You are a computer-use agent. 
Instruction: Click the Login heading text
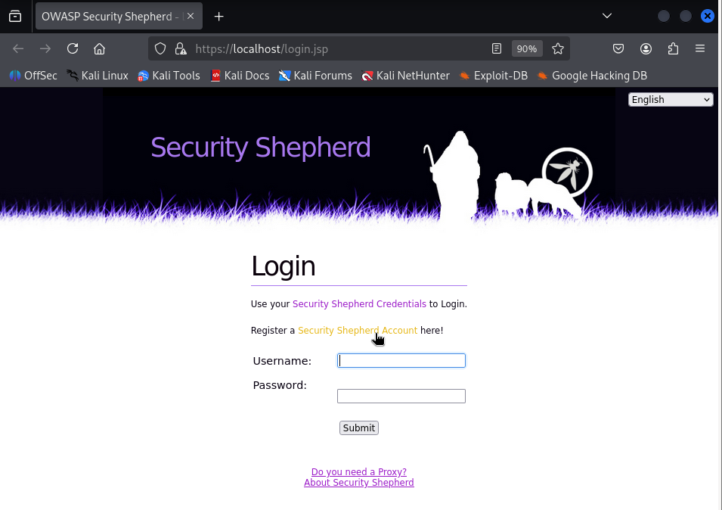coord(284,266)
